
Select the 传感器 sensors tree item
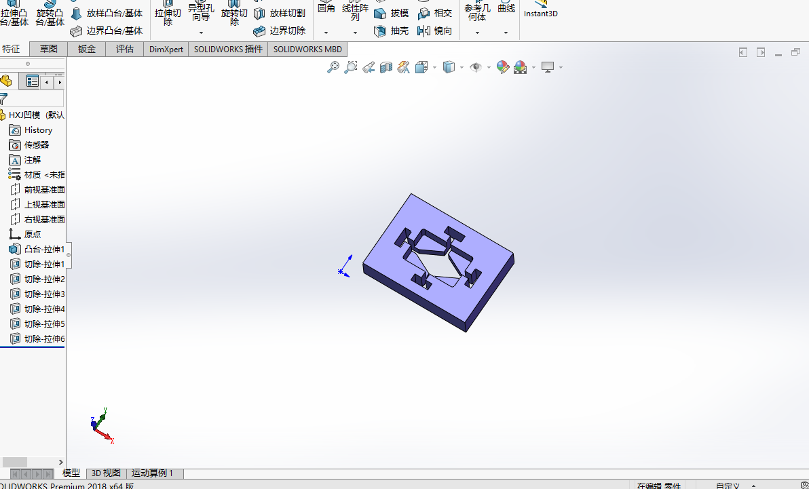[x=29, y=145]
